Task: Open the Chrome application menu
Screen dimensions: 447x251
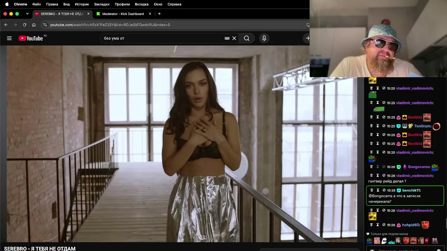Action: pyautogui.click(x=20, y=4)
